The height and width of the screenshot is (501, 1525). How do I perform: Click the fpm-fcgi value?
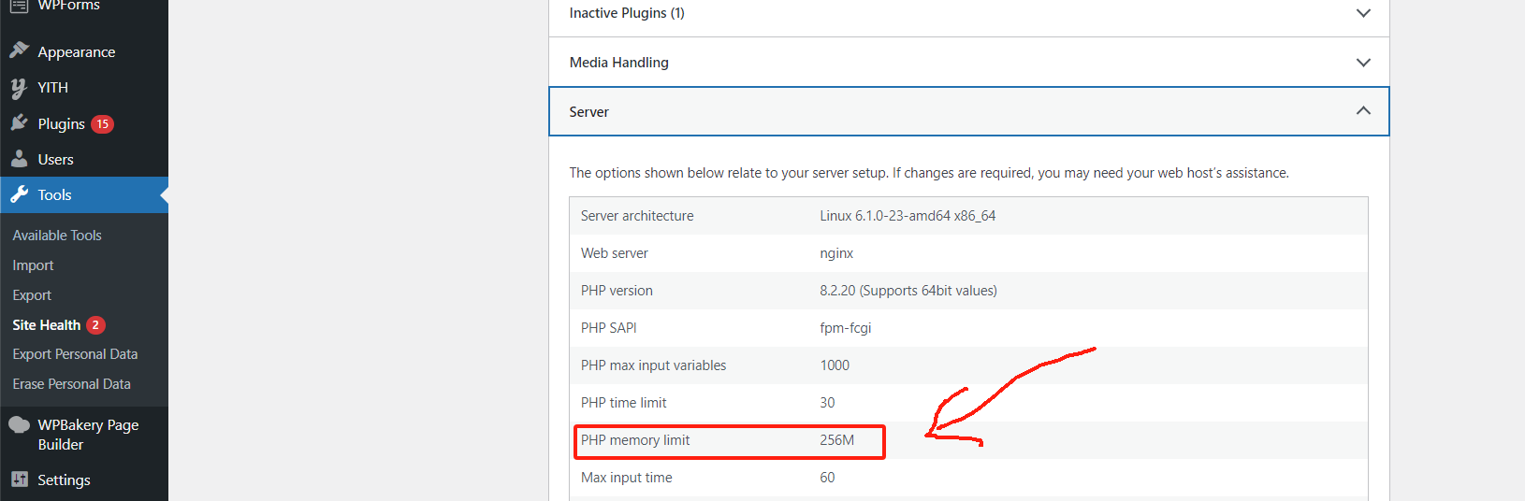[846, 328]
